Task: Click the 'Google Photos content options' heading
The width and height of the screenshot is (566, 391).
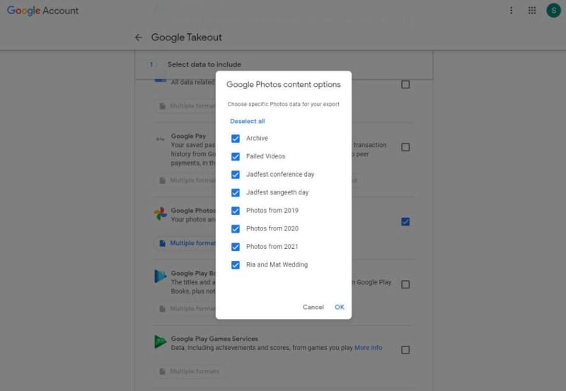Action: pos(284,84)
